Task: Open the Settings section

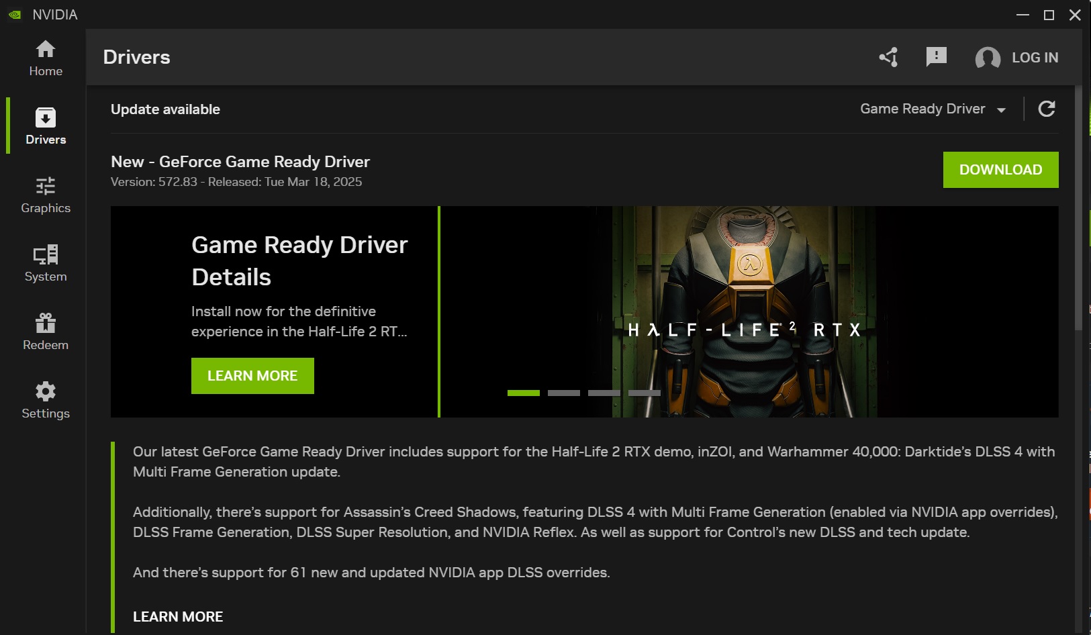Action: 45,399
